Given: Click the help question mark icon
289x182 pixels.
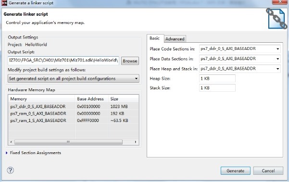Looking at the screenshot, I should [x=10, y=170].
